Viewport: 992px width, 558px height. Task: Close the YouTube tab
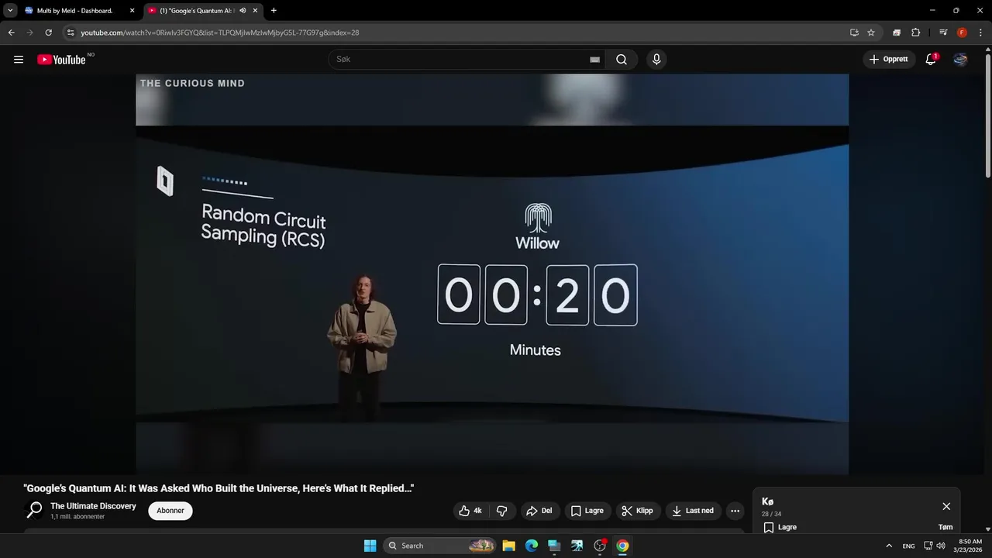pos(255,11)
